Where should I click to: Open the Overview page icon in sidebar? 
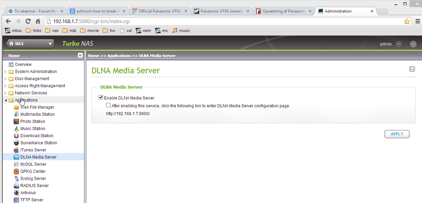point(11,64)
